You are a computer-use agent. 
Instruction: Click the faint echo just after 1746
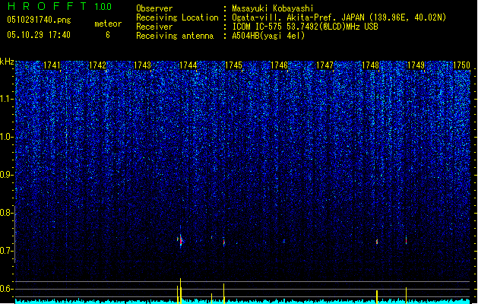[284, 241]
